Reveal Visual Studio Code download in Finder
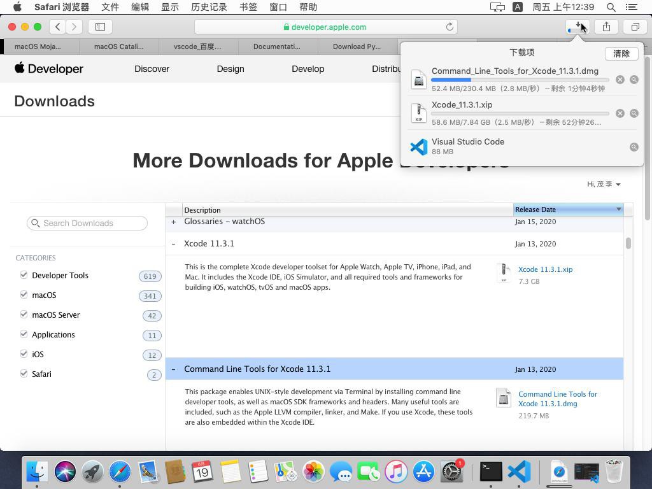This screenshot has height=489, width=652. click(634, 147)
